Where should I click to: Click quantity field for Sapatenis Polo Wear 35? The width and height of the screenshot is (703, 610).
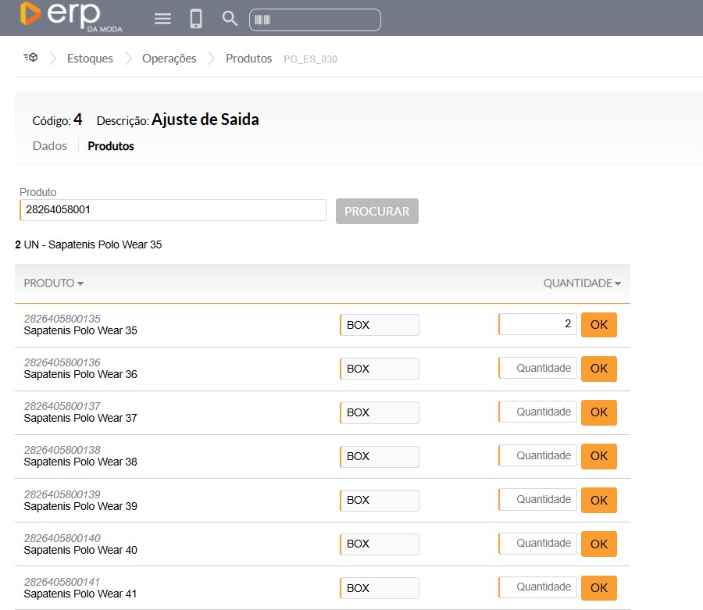click(x=537, y=324)
